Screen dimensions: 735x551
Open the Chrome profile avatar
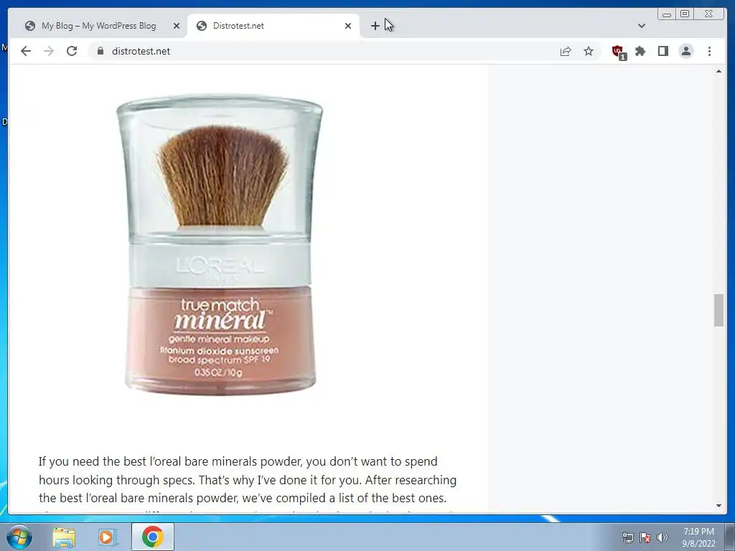click(686, 51)
